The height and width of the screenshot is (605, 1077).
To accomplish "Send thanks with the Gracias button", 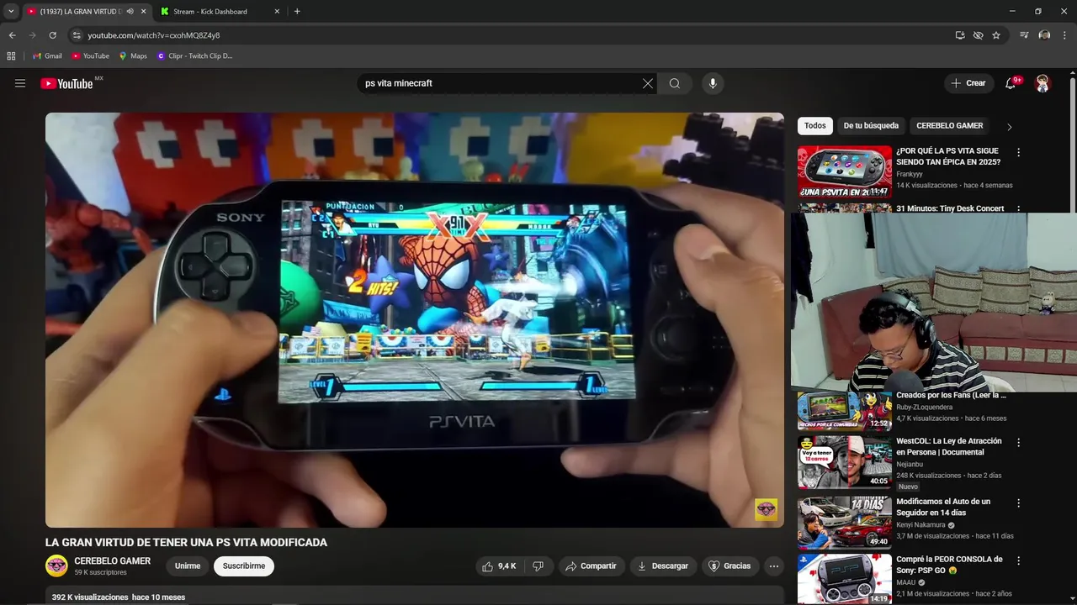I will [x=729, y=566].
